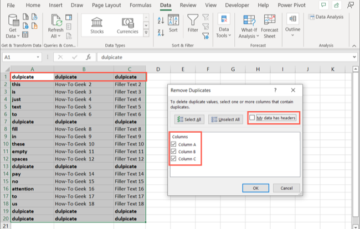Toggle the Filter funnel icon

pos(192,24)
